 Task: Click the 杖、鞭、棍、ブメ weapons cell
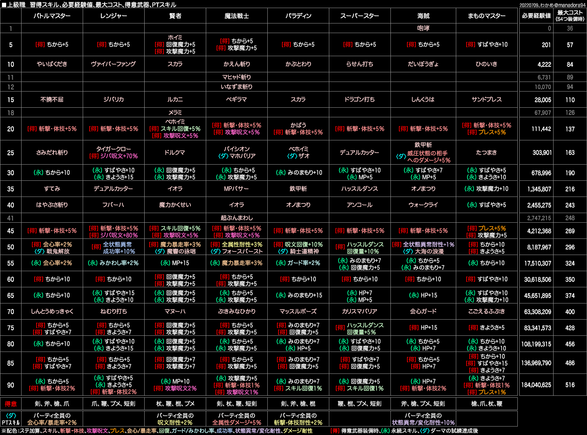(x=175, y=404)
